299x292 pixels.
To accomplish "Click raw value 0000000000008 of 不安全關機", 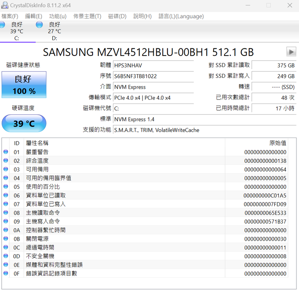I will 265,256.
